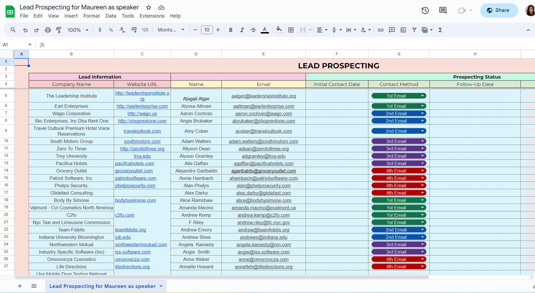This screenshot has width=535, height=293.
Task: Open the Edit menu
Action: point(38,16)
